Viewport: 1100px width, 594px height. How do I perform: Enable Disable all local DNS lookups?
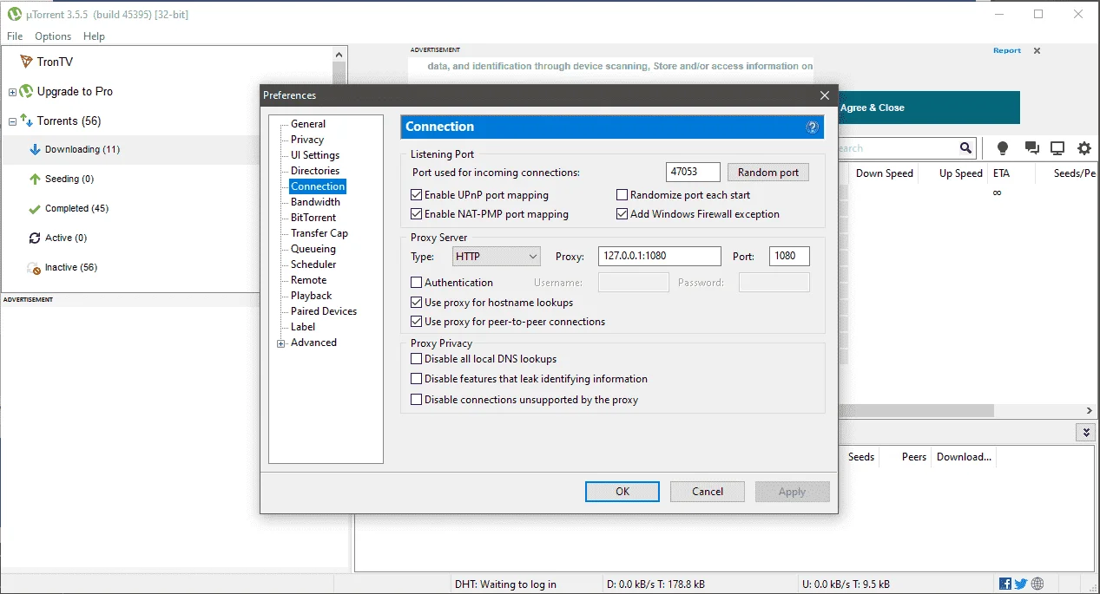[417, 359]
